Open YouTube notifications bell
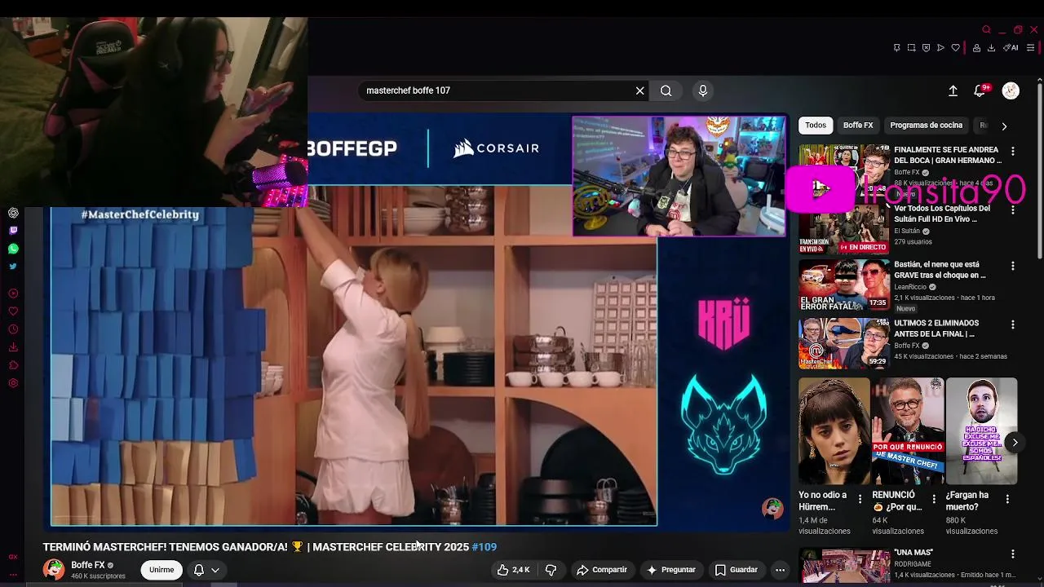The width and height of the screenshot is (1044, 587). tap(980, 90)
